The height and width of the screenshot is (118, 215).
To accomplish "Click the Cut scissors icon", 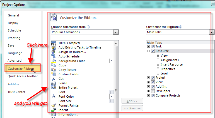I will tap(54, 79).
